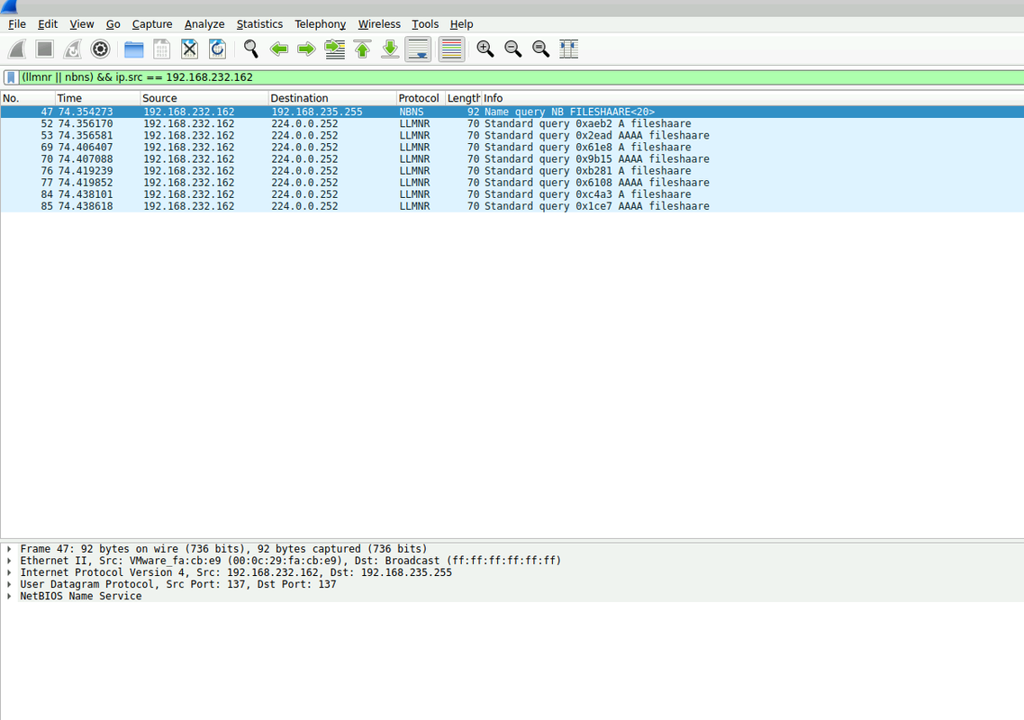Go to last packet icon
This screenshot has height=720, width=1024.
pos(390,49)
